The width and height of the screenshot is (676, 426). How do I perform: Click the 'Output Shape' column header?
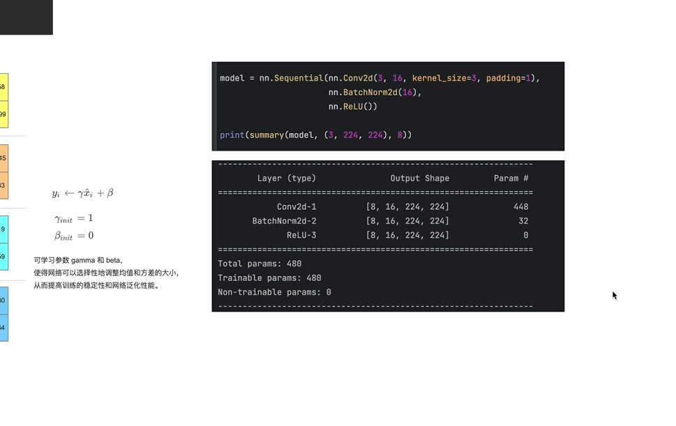pyautogui.click(x=419, y=178)
